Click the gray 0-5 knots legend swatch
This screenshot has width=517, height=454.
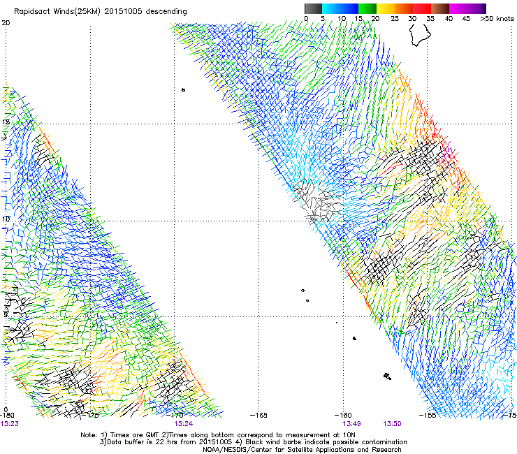click(313, 8)
